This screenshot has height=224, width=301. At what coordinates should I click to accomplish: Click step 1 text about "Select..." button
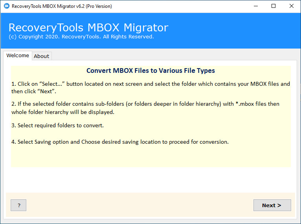point(150,88)
